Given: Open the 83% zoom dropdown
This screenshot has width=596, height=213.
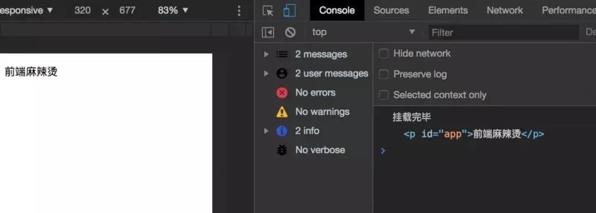Looking at the screenshot, I should pos(173,10).
